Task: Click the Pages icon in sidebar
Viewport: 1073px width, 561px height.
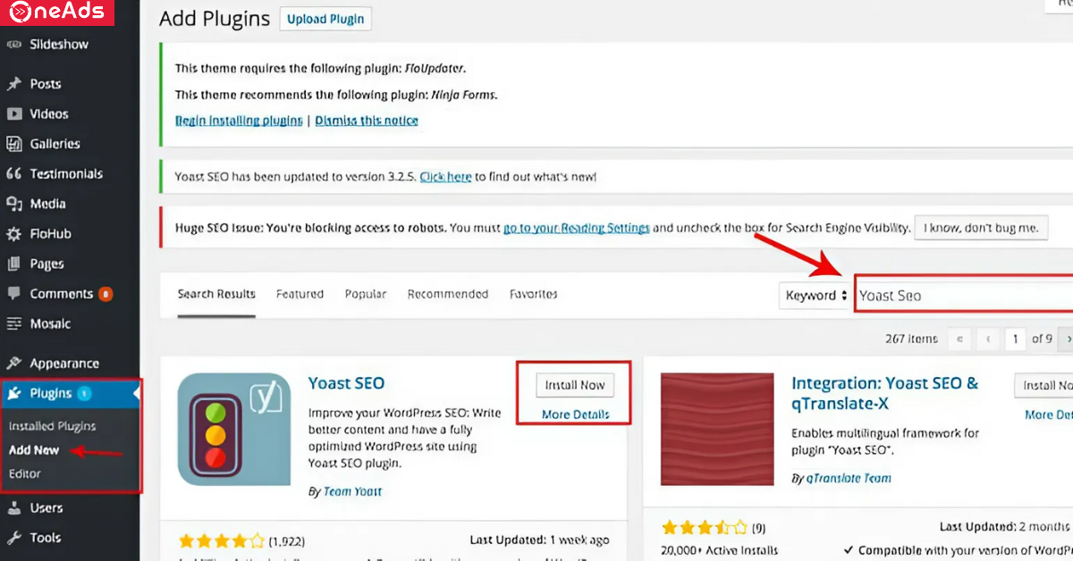Action: tap(13, 264)
